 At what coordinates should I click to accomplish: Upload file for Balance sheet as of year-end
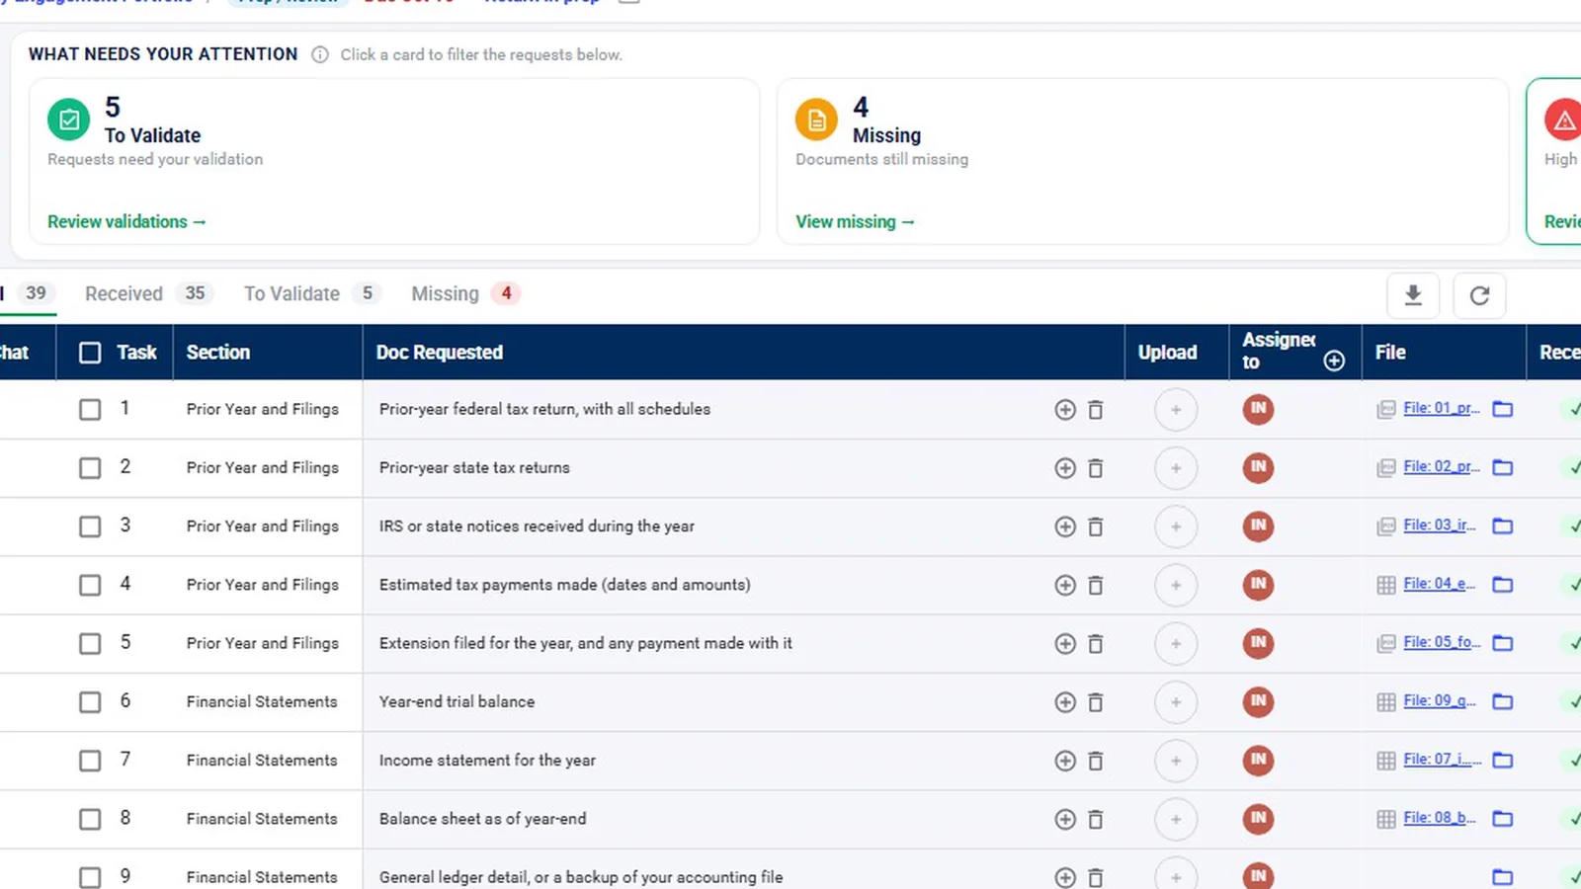(x=1176, y=819)
